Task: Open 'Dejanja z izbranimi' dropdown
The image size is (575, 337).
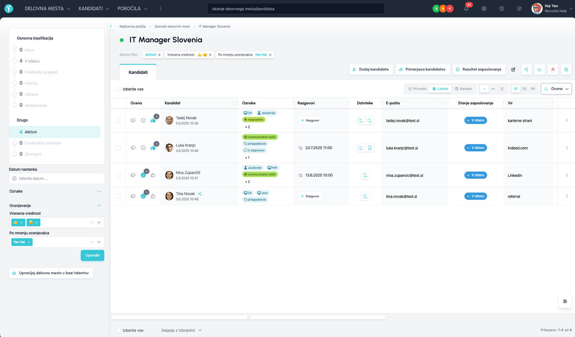Action: tap(182, 330)
